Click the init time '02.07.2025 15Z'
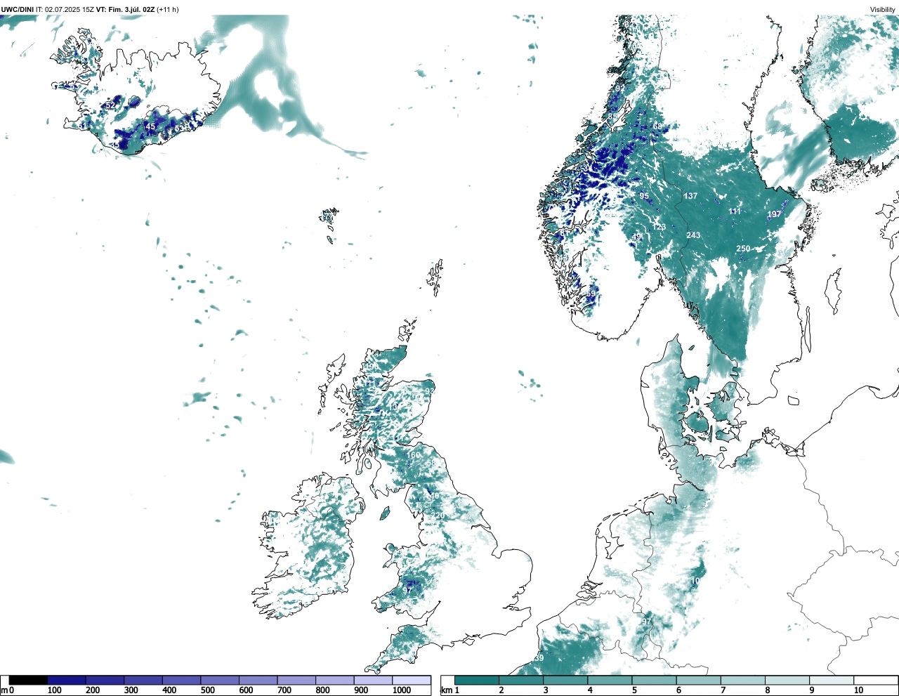This screenshot has width=899, height=696. [70, 9]
